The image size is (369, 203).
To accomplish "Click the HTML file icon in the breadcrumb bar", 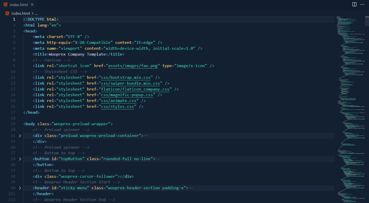I will [7, 13].
